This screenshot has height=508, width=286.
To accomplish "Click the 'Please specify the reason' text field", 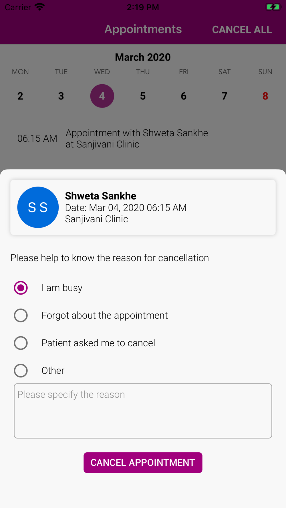I will [x=143, y=411].
